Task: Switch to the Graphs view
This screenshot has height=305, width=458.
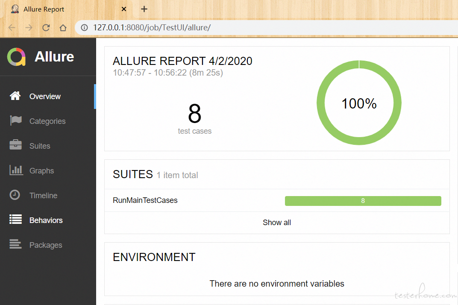Action: click(x=48, y=170)
